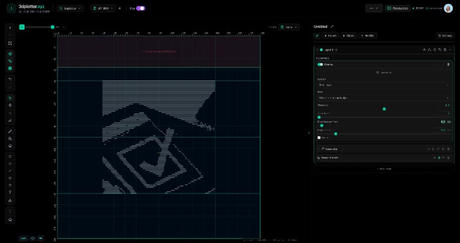Activate the select pointer tool
The image size is (460, 243).
10,98
